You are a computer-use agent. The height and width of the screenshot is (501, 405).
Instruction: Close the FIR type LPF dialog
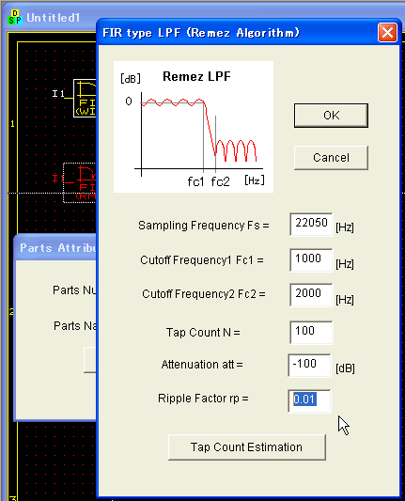[x=387, y=32]
